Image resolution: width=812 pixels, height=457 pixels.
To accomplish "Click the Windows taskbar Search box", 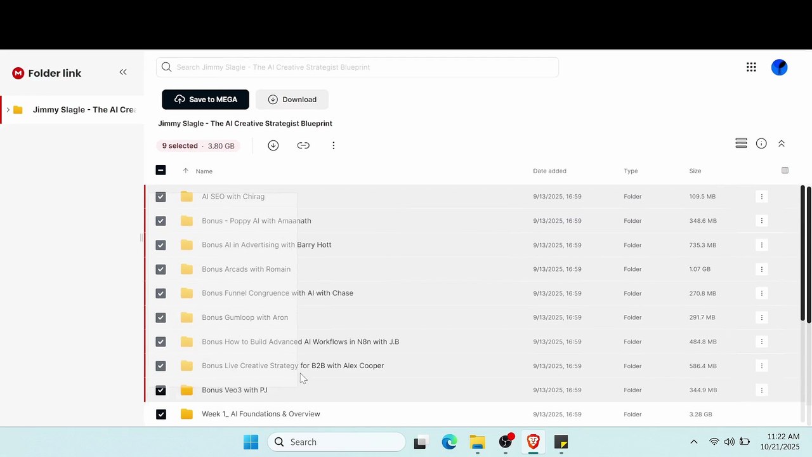I will pos(336,442).
